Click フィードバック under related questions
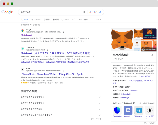 pyautogui.click(x=96, y=119)
